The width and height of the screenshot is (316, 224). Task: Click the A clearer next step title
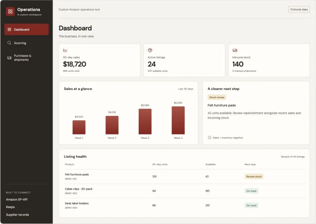[x=224, y=89]
